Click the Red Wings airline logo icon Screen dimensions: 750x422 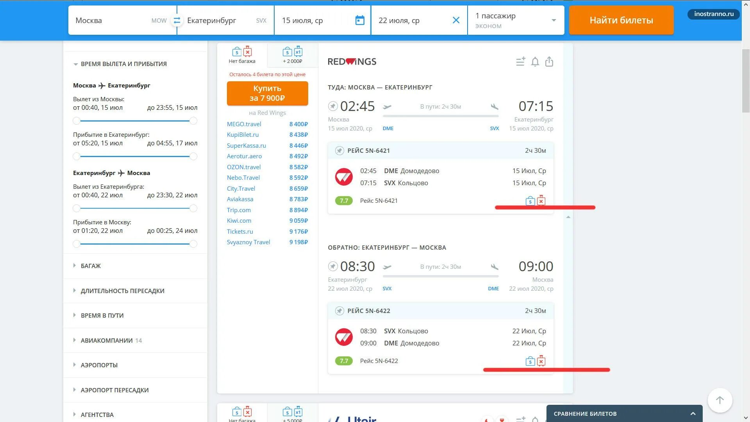coord(352,61)
